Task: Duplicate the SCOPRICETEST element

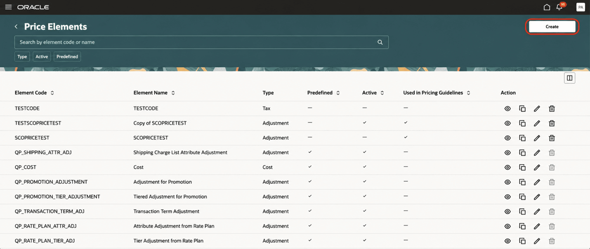Action: [x=522, y=138]
